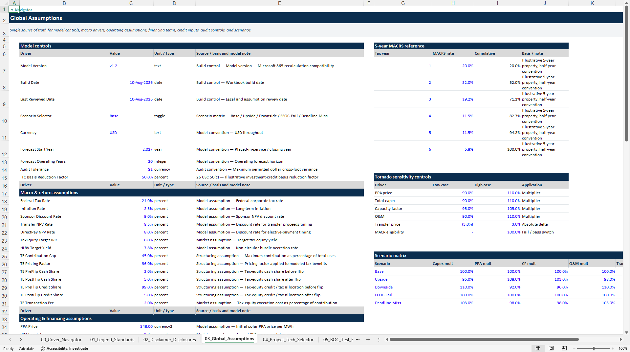
Task: Select the 03_Global_Assumptions sheet tab
Action: point(229,339)
